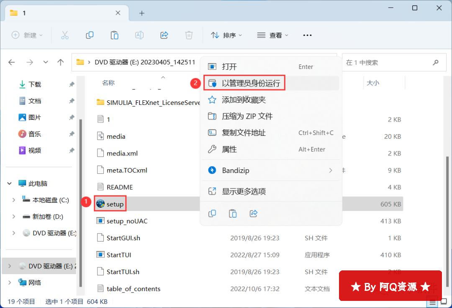
Task: Click the Cut scissors icon in toolbar
Action: click(x=64, y=36)
